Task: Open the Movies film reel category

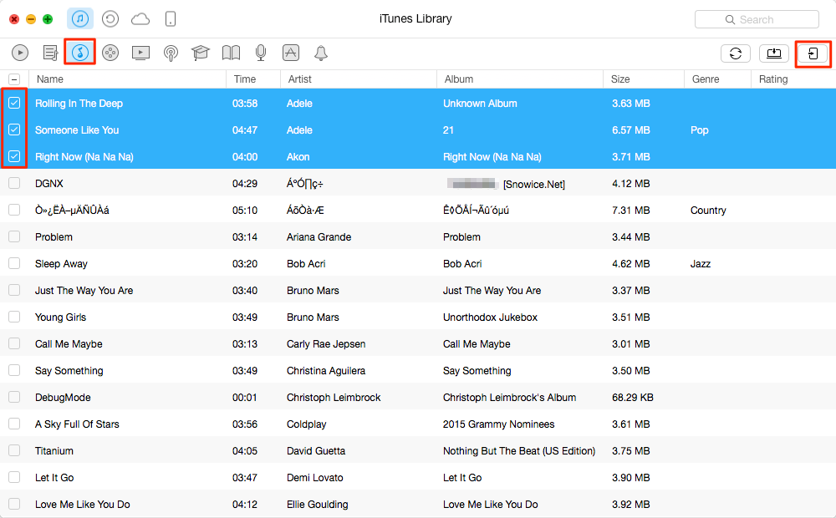Action: [110, 53]
